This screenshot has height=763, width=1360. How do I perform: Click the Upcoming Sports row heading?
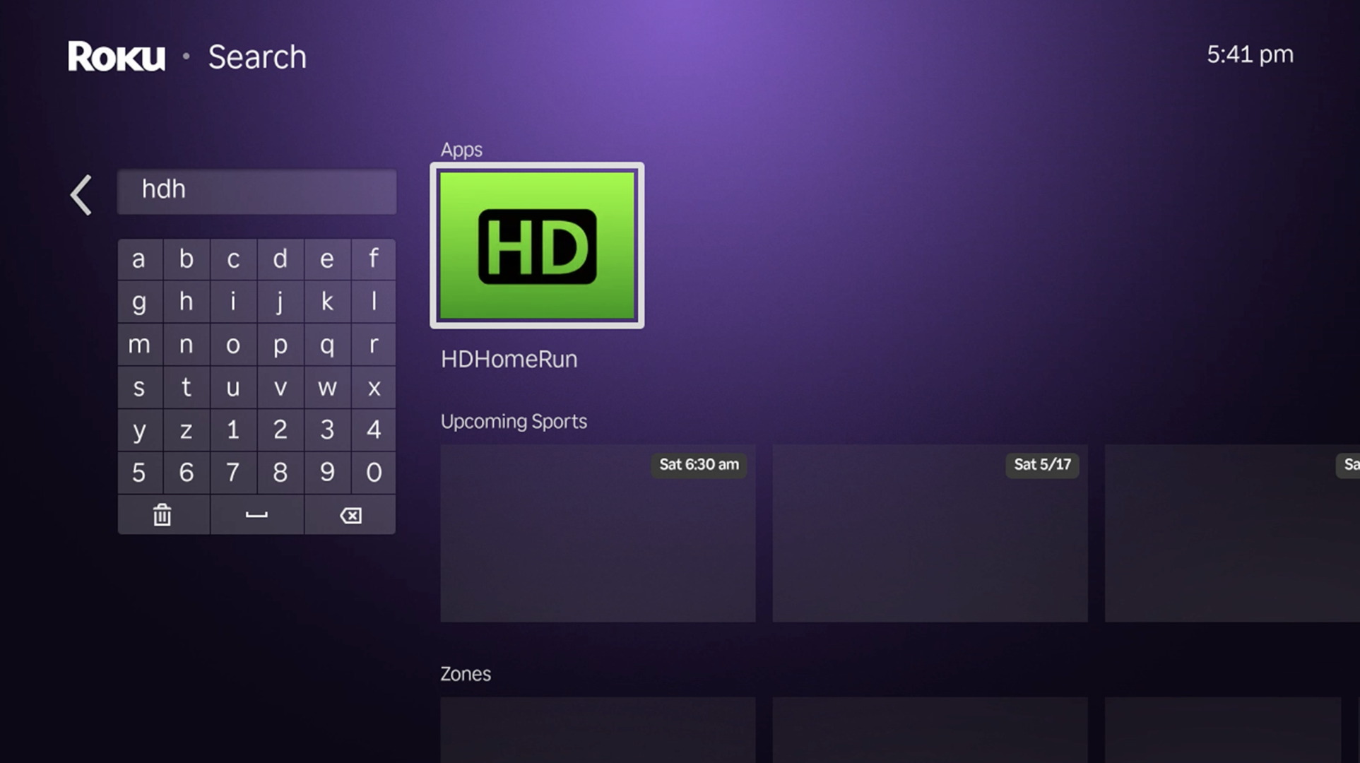coord(514,422)
